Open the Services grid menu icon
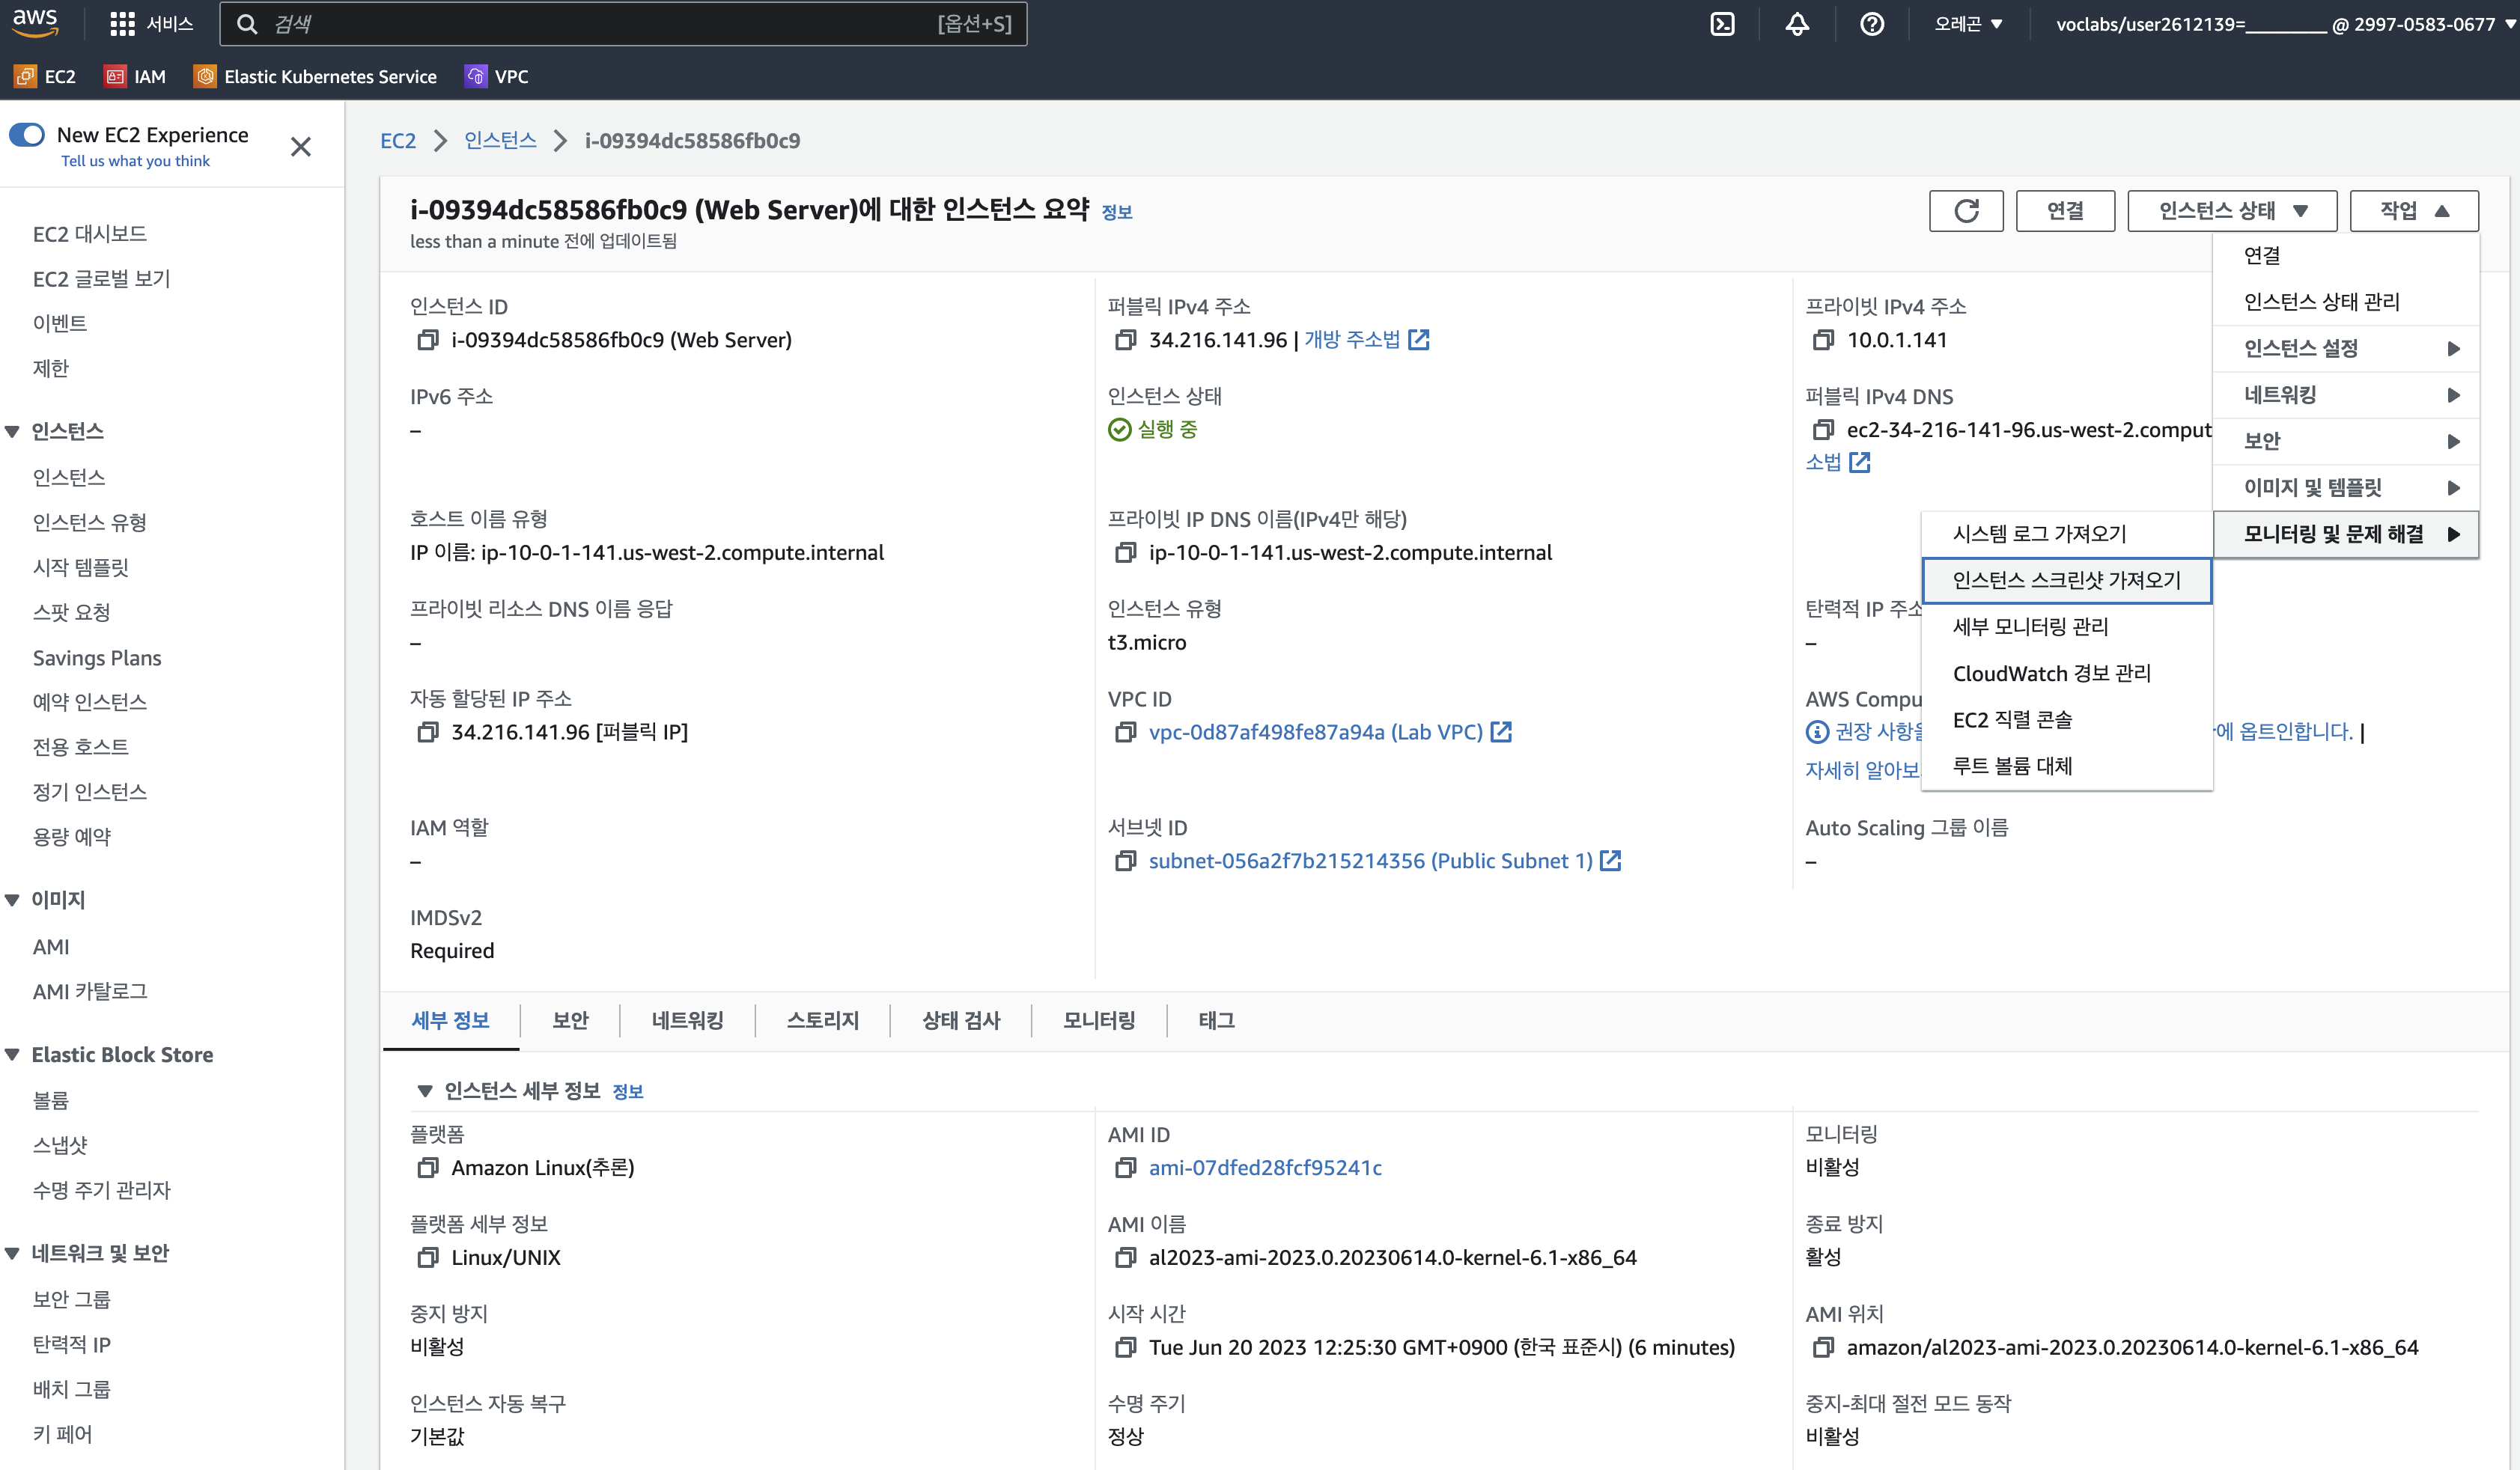The width and height of the screenshot is (2520, 1470). point(122,24)
